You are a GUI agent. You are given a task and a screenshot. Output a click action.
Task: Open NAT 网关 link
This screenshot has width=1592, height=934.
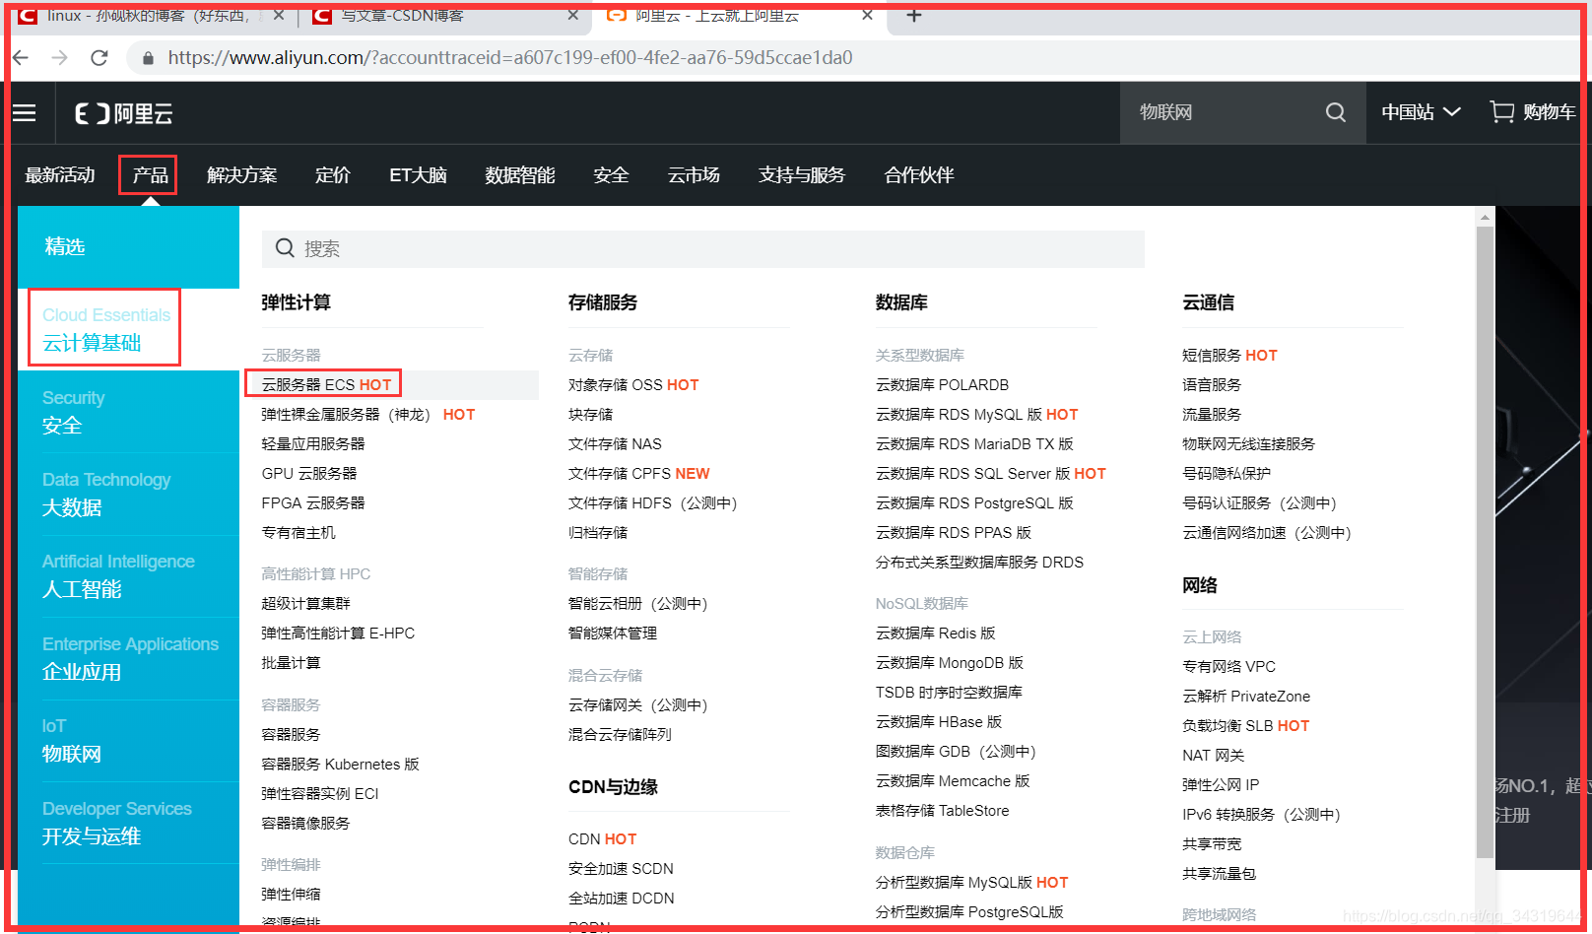coord(1213,755)
